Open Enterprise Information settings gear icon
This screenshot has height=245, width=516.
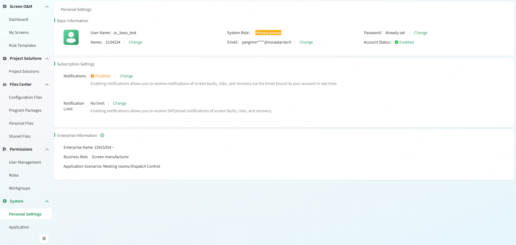click(102, 135)
